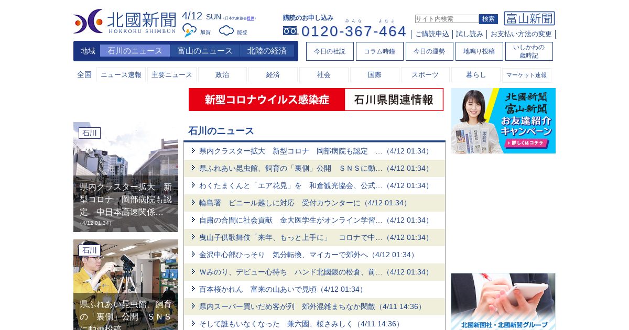Click the 能登 weather label
This screenshot has height=330, width=629.
click(x=242, y=32)
